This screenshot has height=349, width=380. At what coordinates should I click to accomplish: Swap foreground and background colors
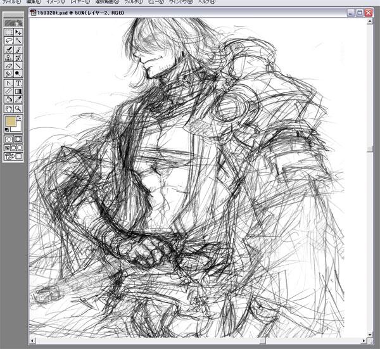pos(19,118)
